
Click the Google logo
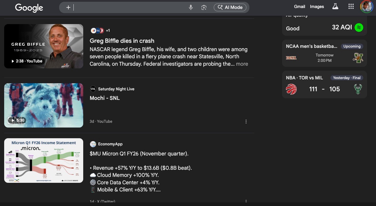point(29,8)
